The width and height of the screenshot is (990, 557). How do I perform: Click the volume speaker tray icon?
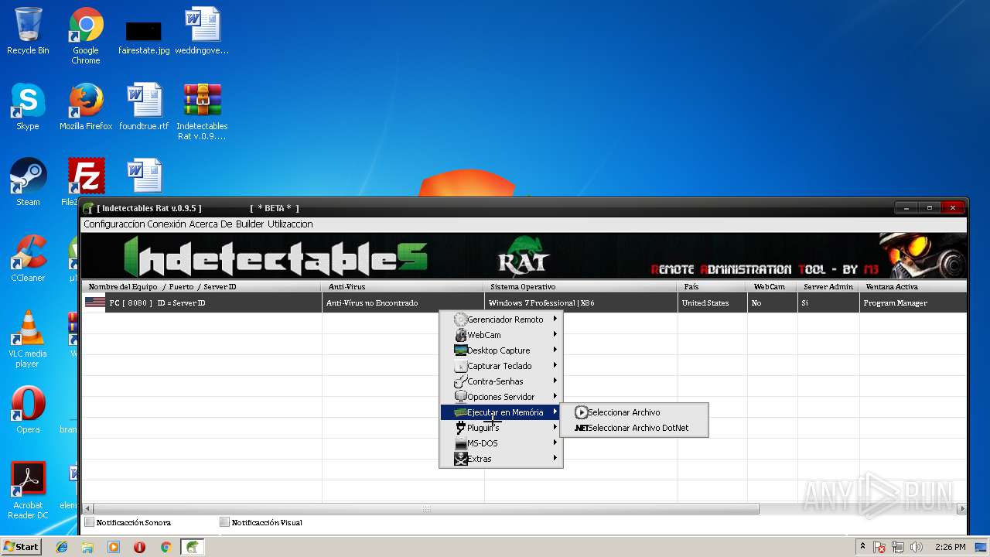(917, 548)
